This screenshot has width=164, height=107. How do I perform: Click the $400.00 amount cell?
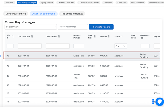pyautogui.click(x=104, y=85)
